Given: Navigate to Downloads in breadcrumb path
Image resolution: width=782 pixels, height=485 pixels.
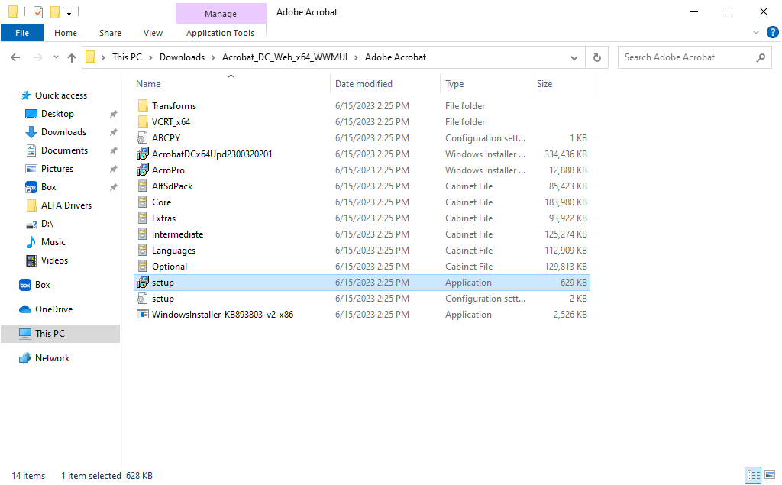Looking at the screenshot, I should pyautogui.click(x=182, y=57).
